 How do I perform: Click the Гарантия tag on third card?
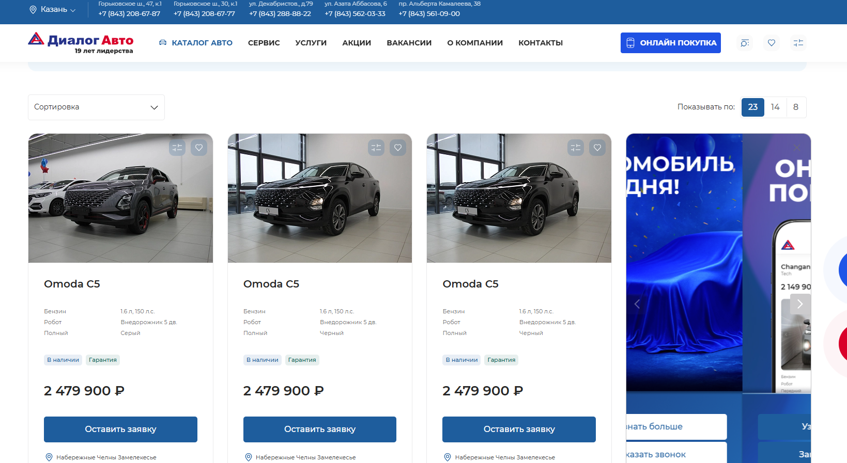coord(501,360)
